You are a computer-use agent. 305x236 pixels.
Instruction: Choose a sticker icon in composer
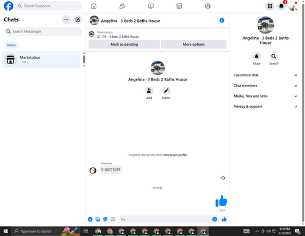point(106,219)
